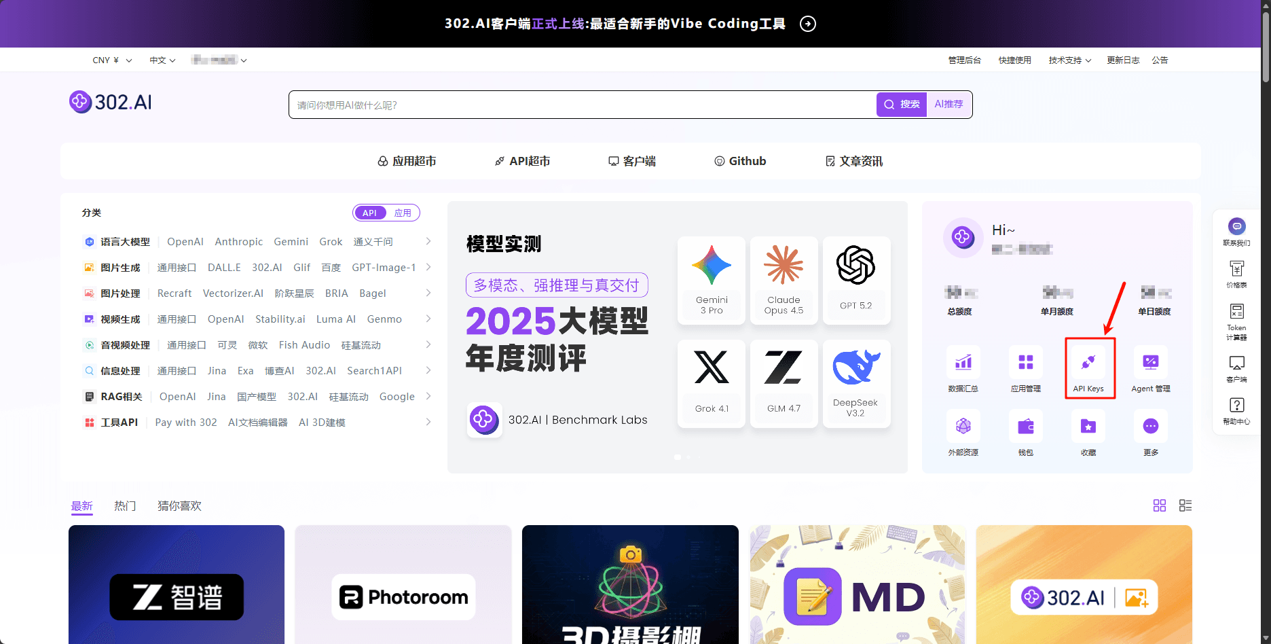Open the API超市 nav item
Viewport: 1271px width, 644px height.
pyautogui.click(x=522, y=161)
